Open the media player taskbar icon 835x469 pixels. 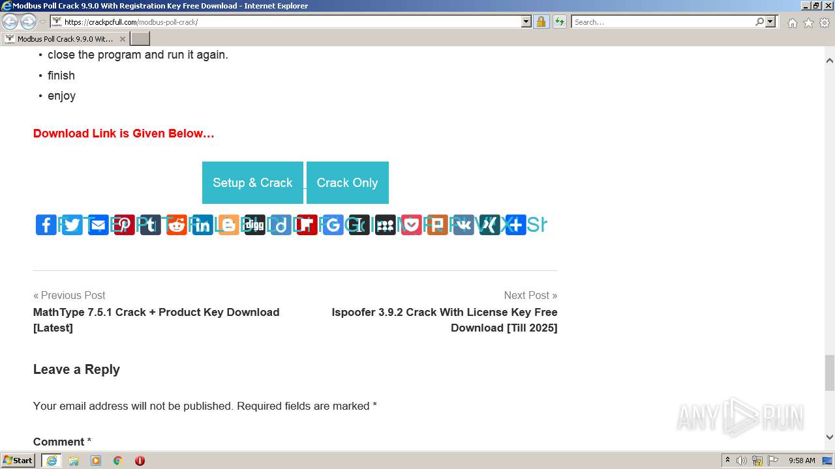(x=96, y=461)
